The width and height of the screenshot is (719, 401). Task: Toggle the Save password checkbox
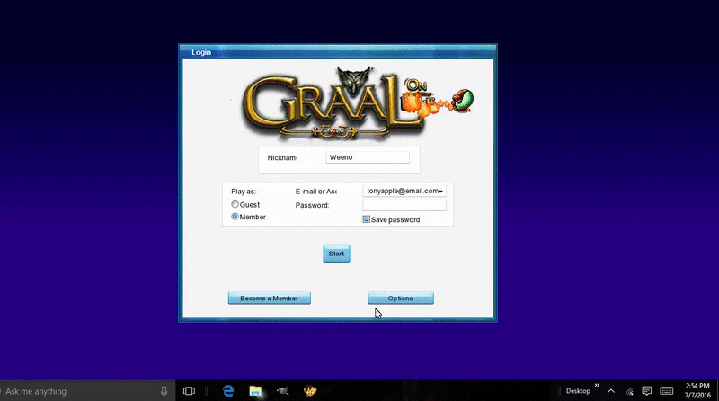(x=367, y=219)
